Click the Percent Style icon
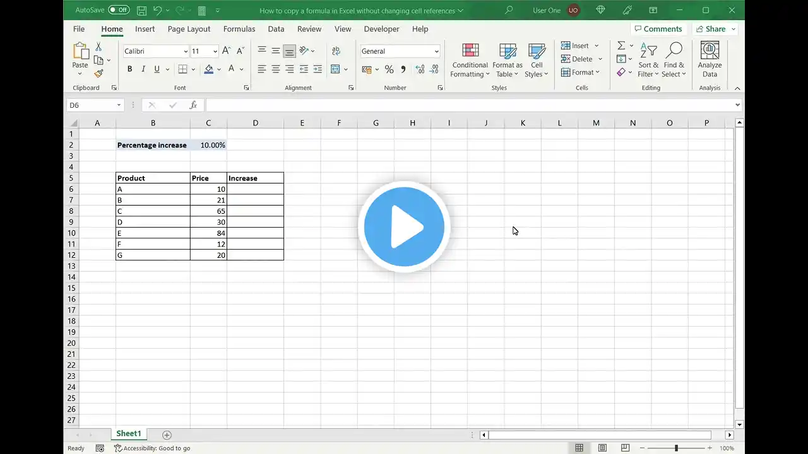The width and height of the screenshot is (808, 454). click(x=389, y=69)
